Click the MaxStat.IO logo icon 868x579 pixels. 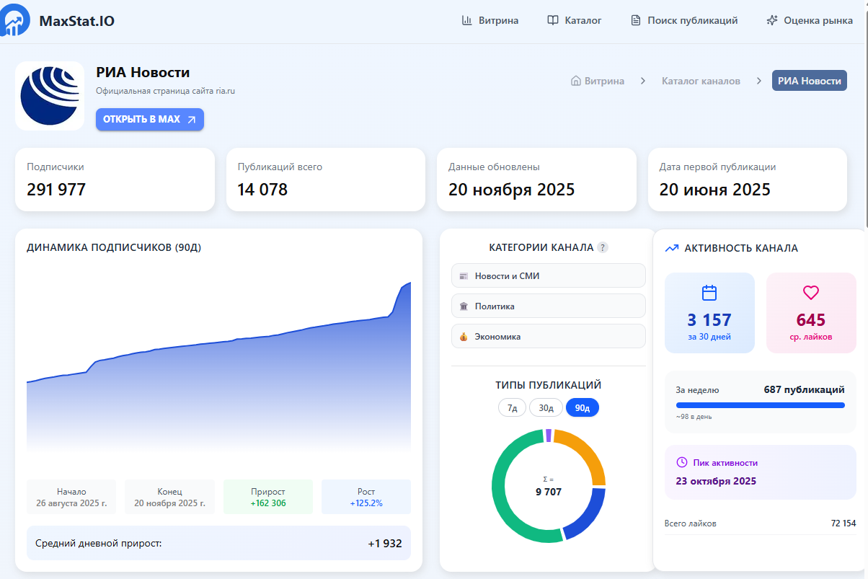pos(16,20)
